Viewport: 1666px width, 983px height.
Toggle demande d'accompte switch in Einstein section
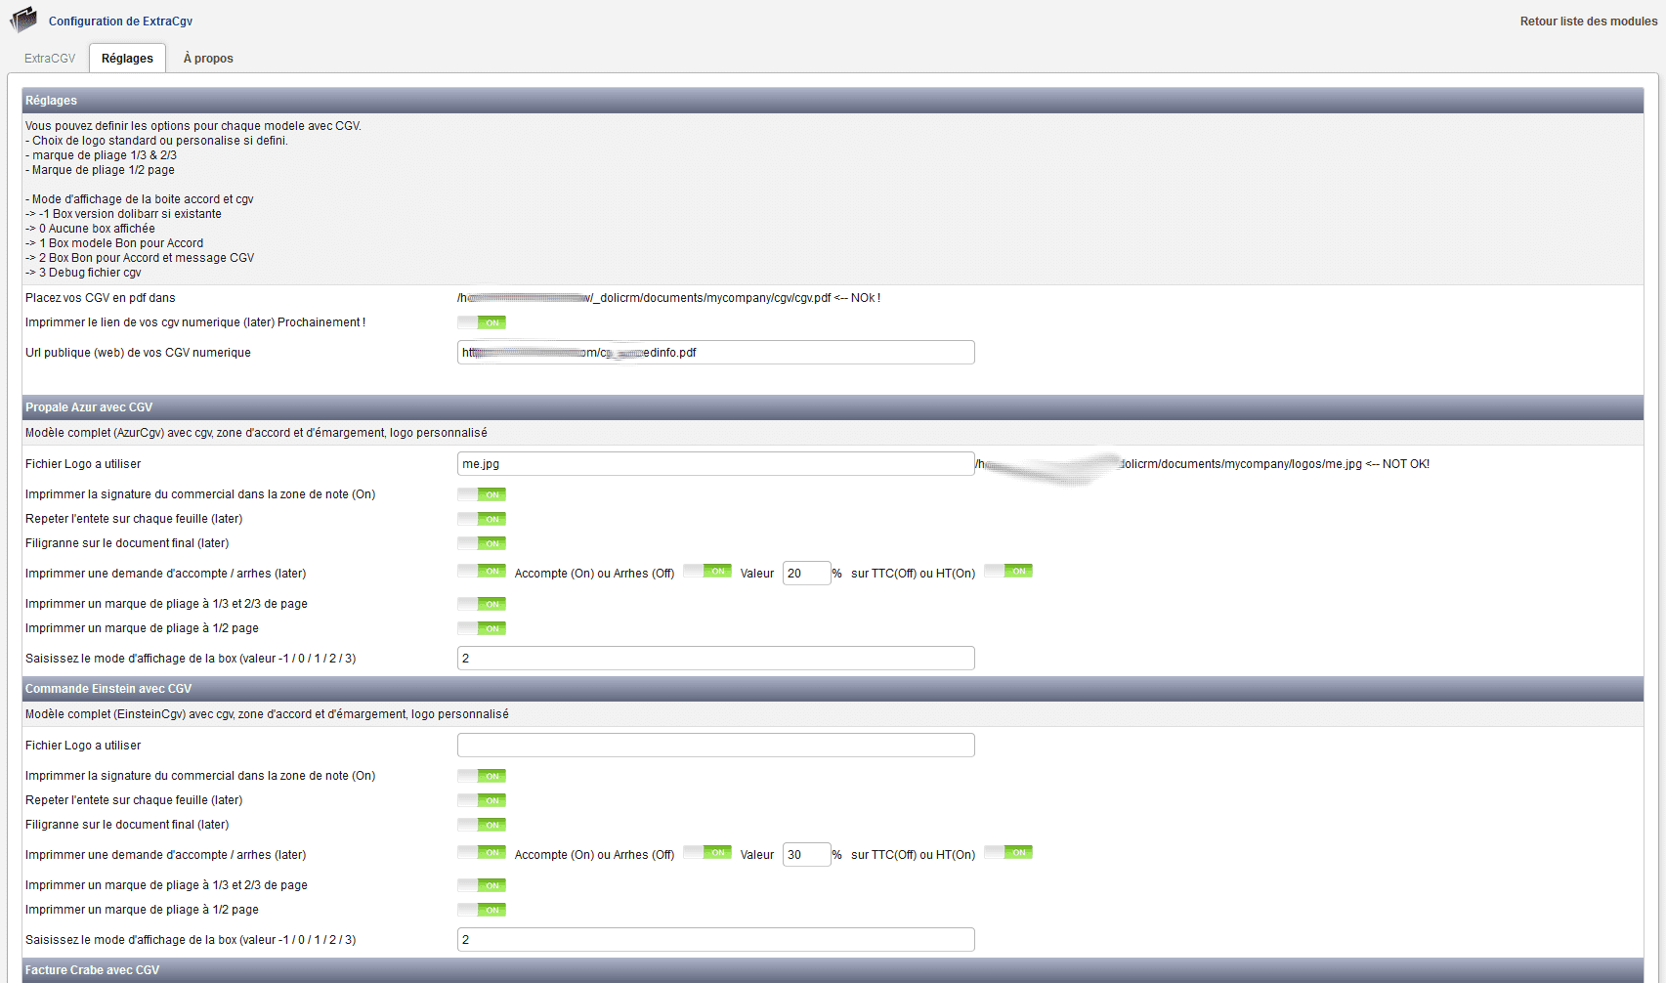[x=481, y=851]
